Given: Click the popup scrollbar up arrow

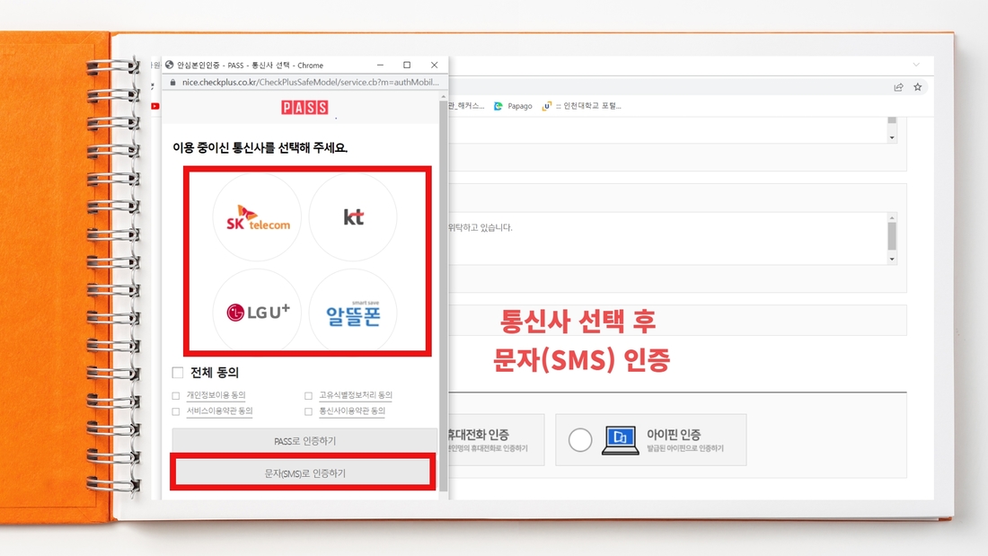Looking at the screenshot, I should click(x=443, y=96).
